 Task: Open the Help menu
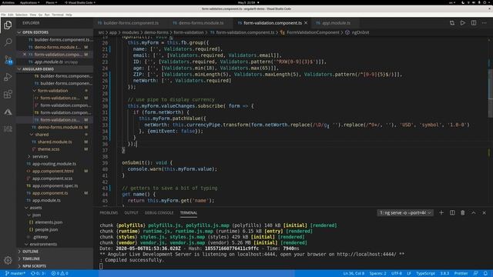click(x=69, y=15)
